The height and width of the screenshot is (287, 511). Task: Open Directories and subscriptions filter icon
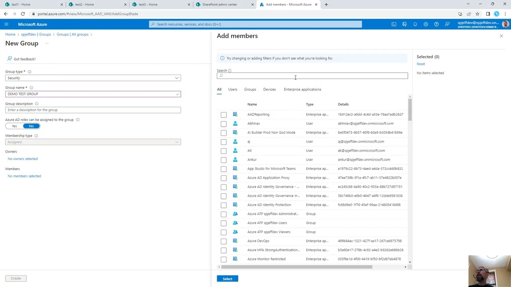404,24
